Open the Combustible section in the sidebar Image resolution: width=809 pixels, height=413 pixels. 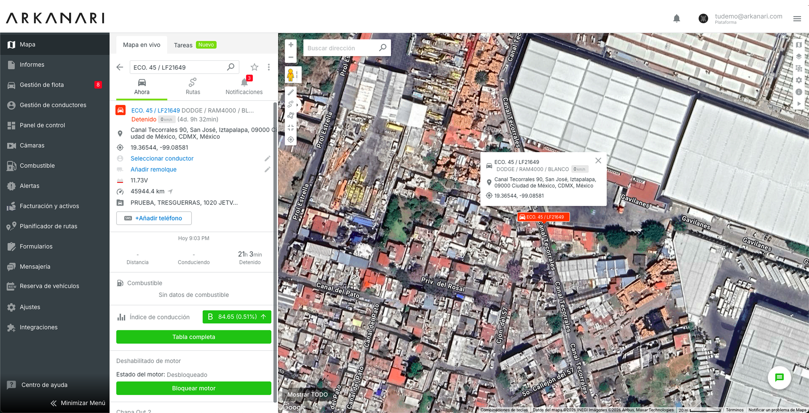pos(38,166)
